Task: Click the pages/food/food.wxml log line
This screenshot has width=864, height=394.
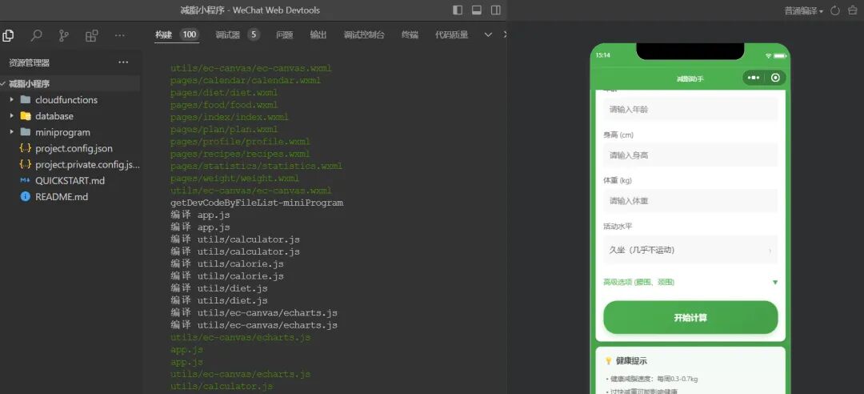Action: click(x=224, y=105)
